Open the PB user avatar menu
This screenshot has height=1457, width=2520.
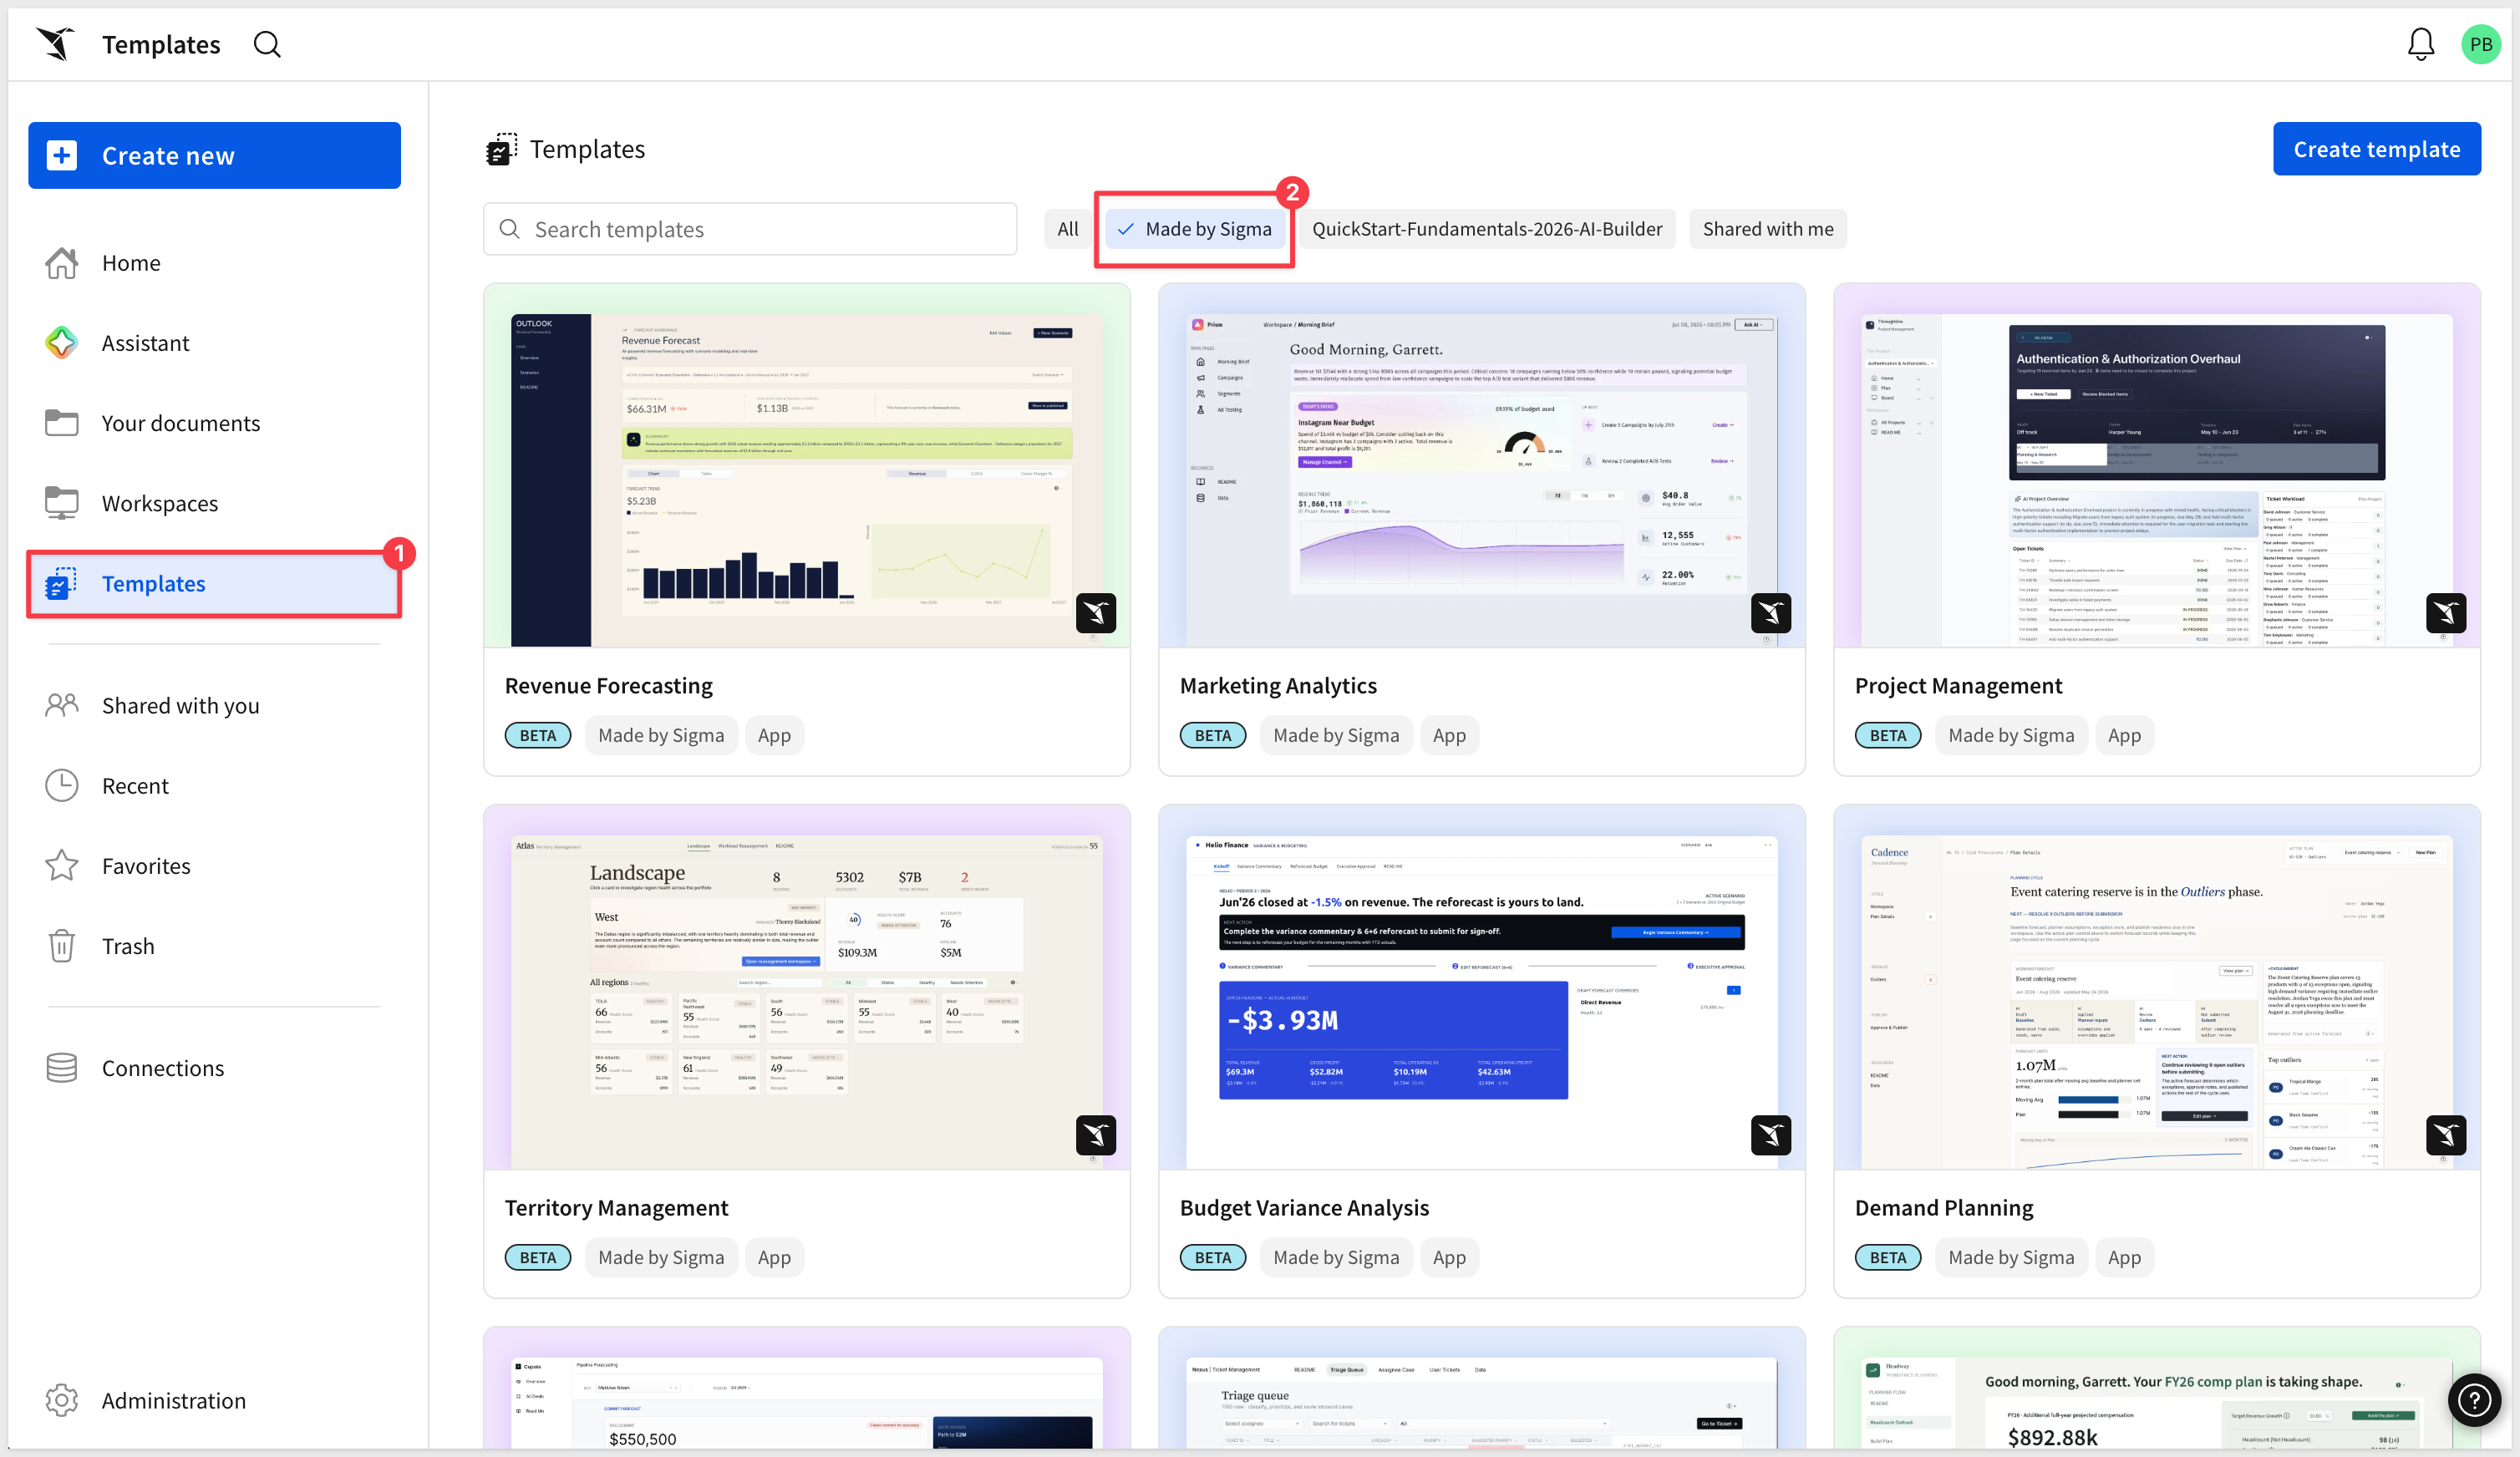coord(2480,44)
